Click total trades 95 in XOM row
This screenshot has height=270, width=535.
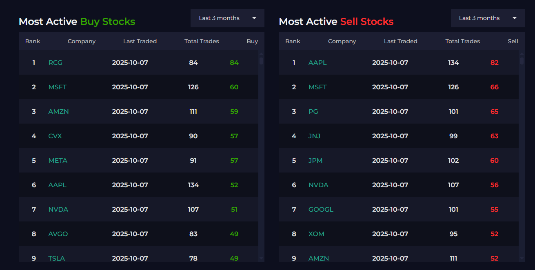(x=453, y=234)
